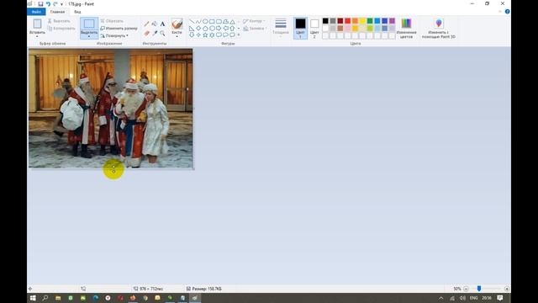Pick the yellow color swatch in the palette
This screenshot has height=303, width=538.
pos(362,21)
